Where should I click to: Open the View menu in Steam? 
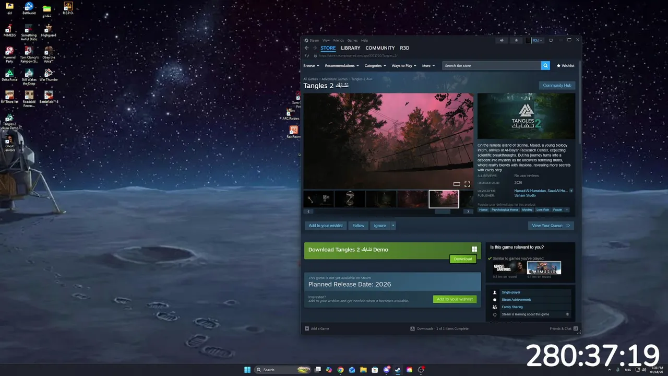pyautogui.click(x=326, y=40)
